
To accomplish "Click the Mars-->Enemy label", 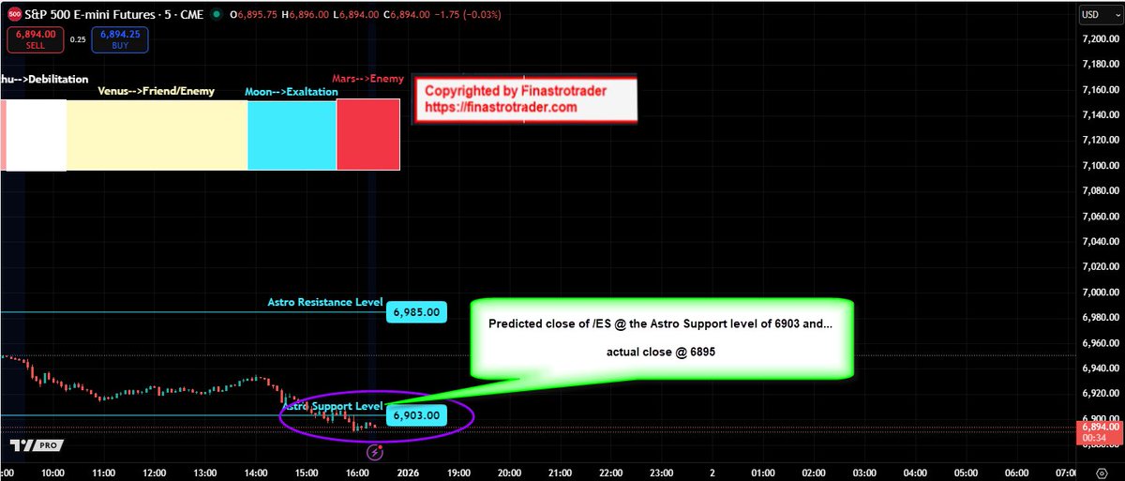I will [367, 79].
